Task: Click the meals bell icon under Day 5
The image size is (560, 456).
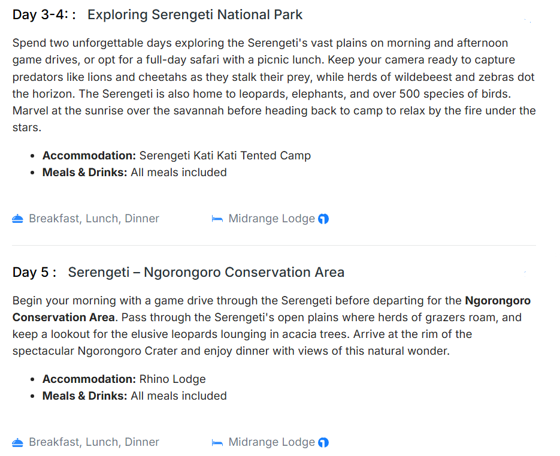Action: pyautogui.click(x=17, y=442)
